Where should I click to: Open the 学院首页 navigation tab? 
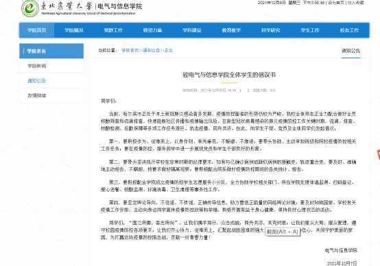37,30
